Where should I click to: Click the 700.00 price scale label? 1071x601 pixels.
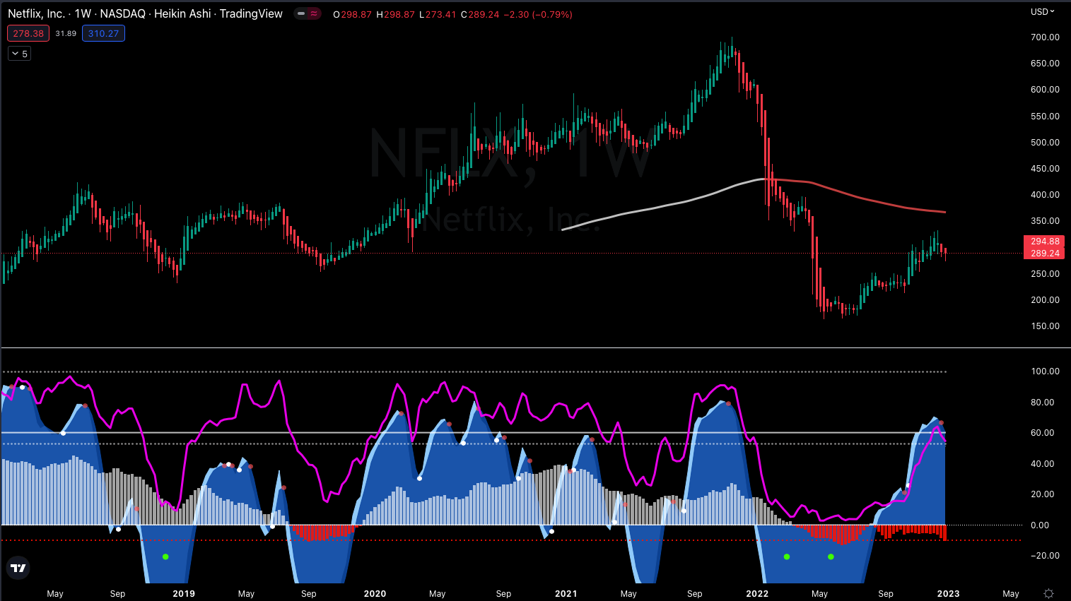pos(1045,37)
